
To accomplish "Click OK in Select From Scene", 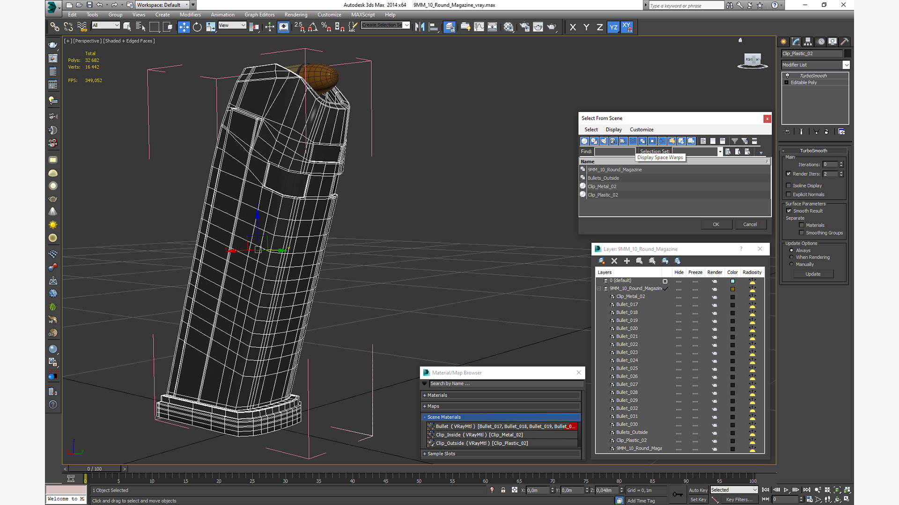I will click(716, 224).
